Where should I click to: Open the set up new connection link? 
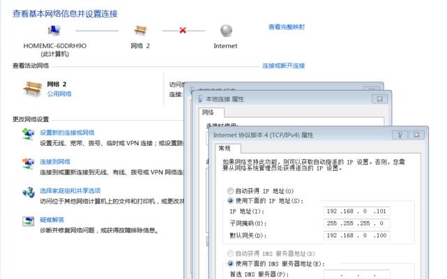[67, 133]
